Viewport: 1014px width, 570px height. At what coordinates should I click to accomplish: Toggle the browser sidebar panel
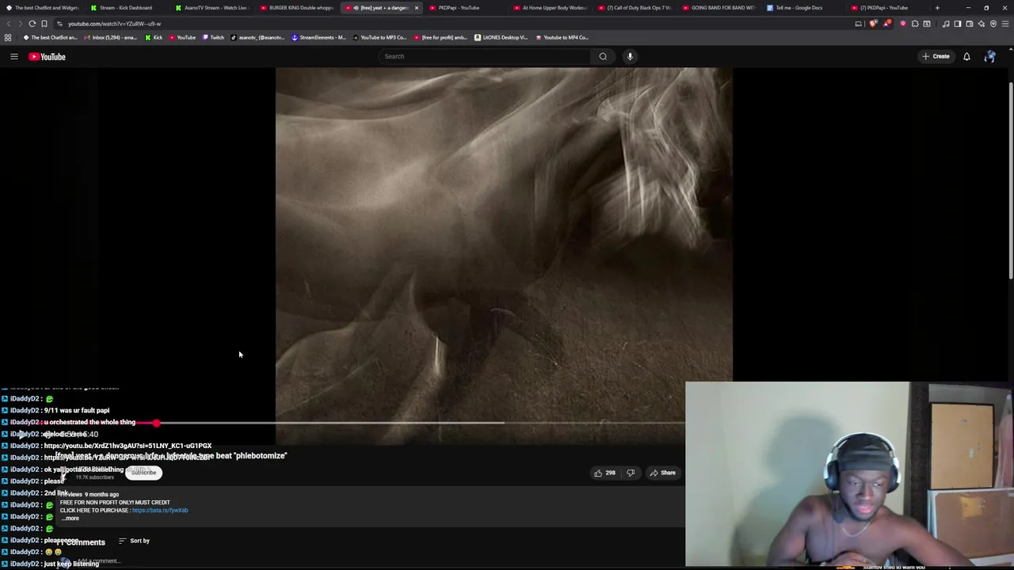[x=958, y=24]
